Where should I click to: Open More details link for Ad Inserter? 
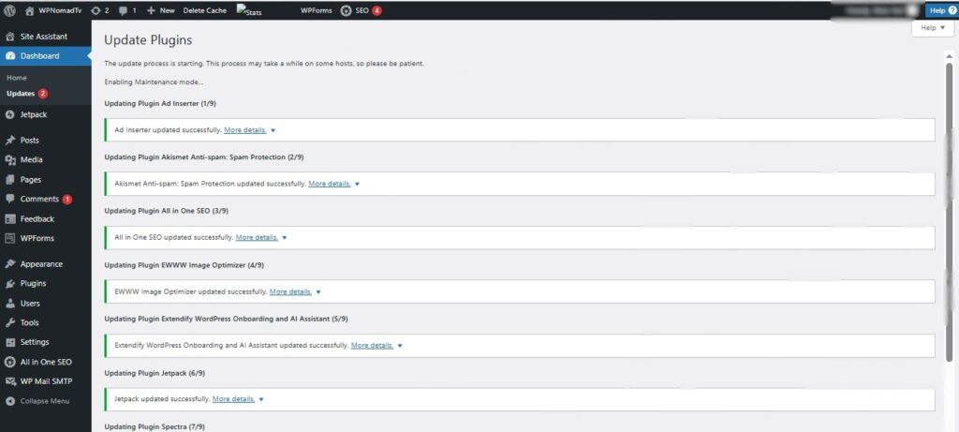[x=245, y=130]
